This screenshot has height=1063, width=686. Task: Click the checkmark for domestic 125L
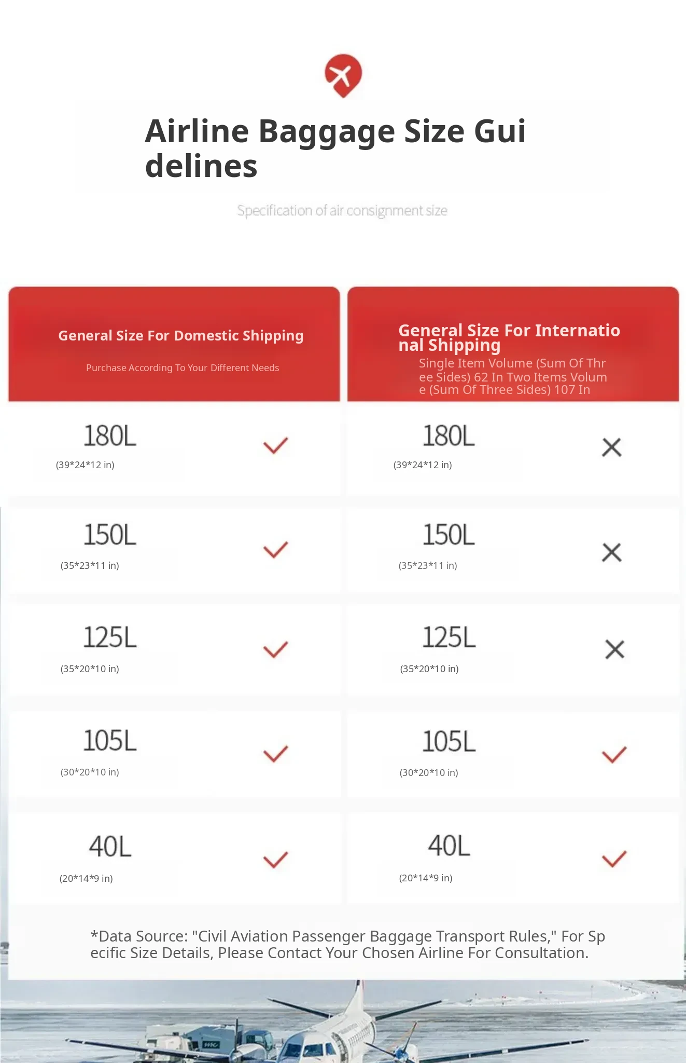click(x=275, y=649)
